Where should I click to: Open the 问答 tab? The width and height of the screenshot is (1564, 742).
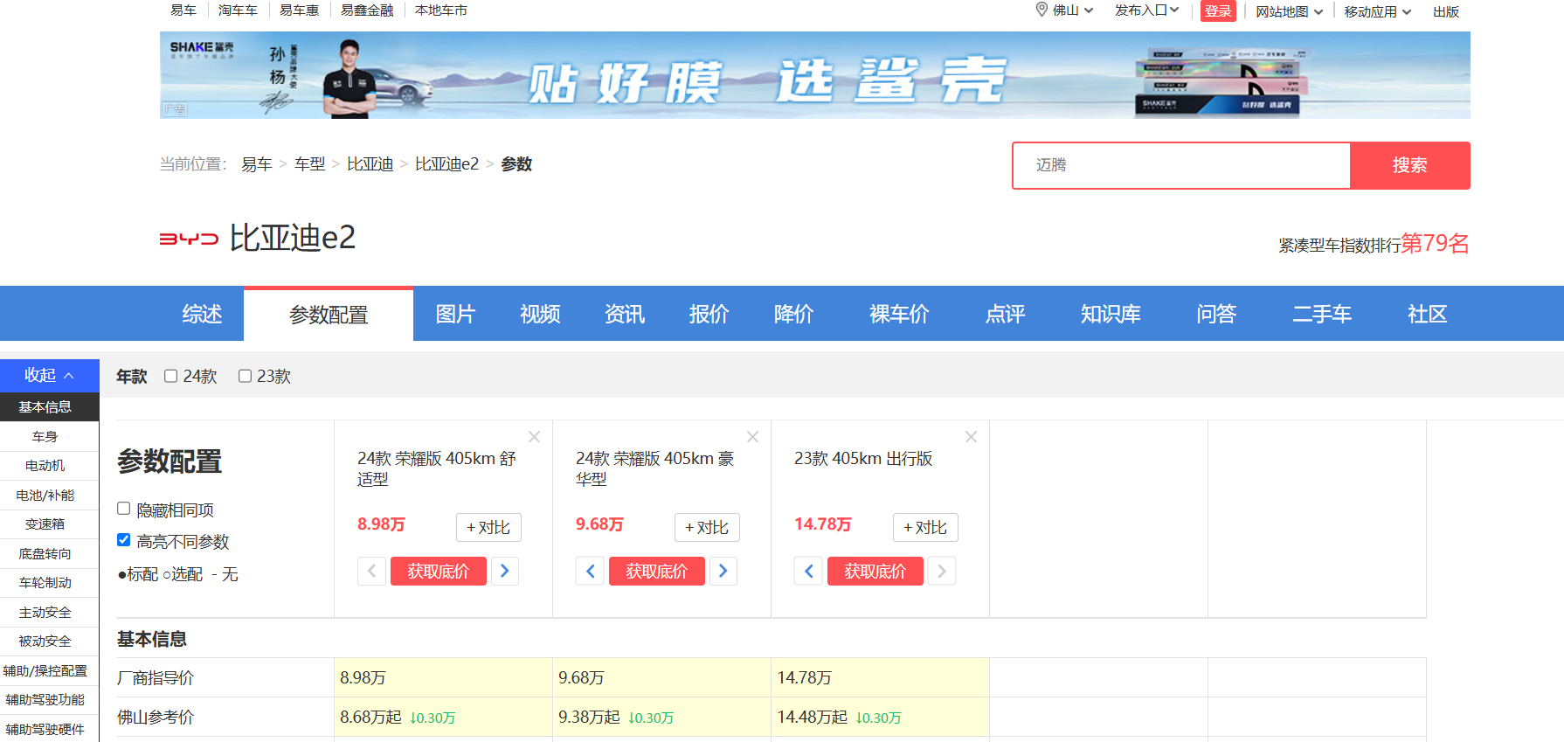(x=1216, y=314)
